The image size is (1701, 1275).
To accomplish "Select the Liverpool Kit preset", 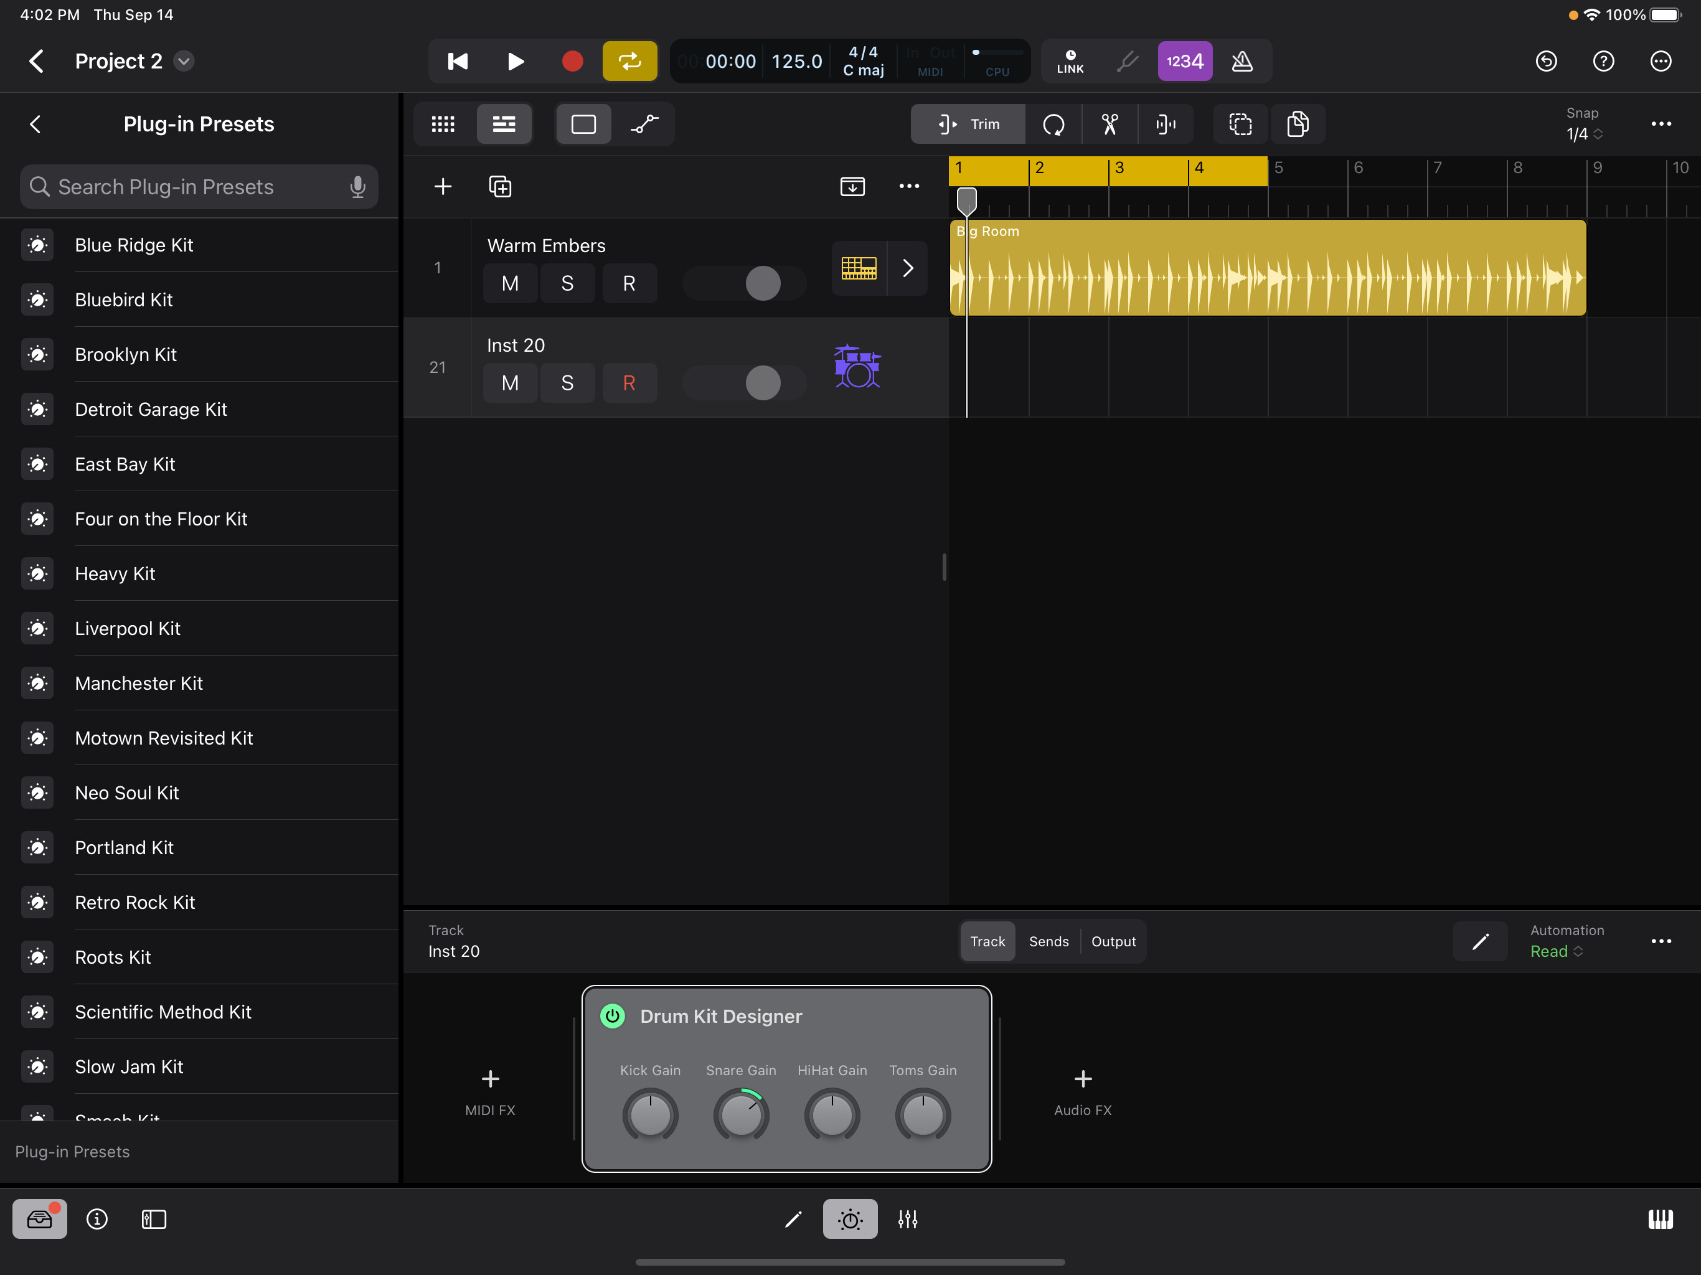I will (128, 628).
